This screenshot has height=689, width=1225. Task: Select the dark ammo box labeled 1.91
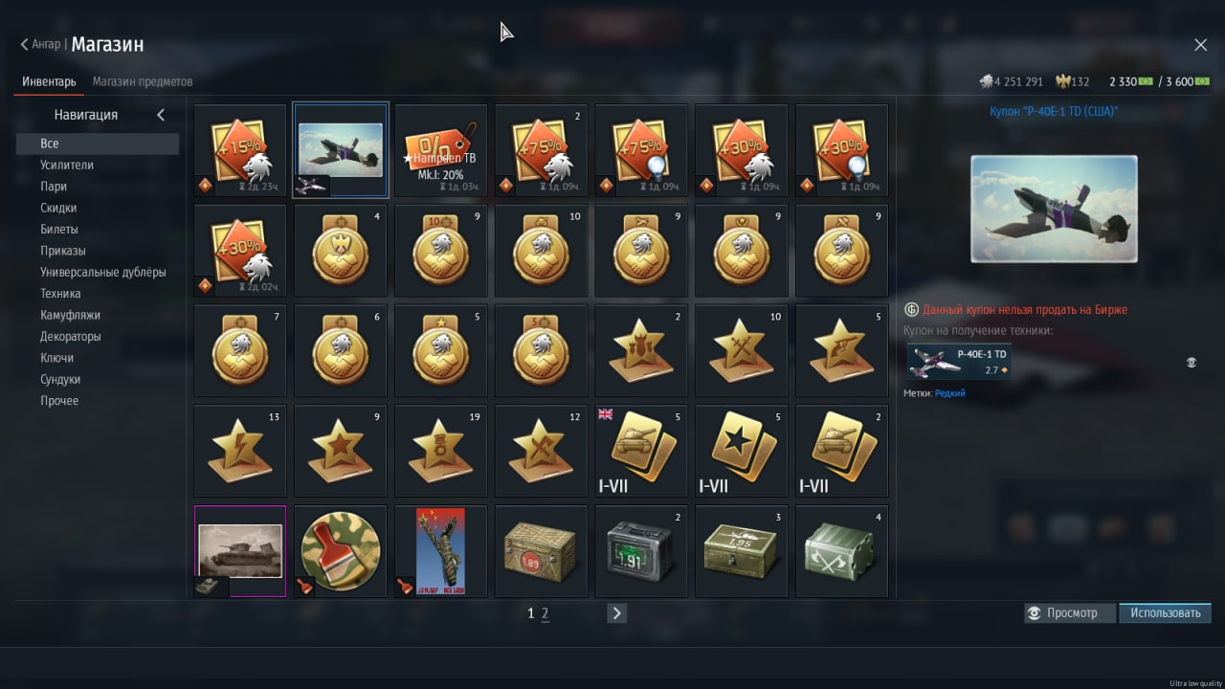pos(641,551)
